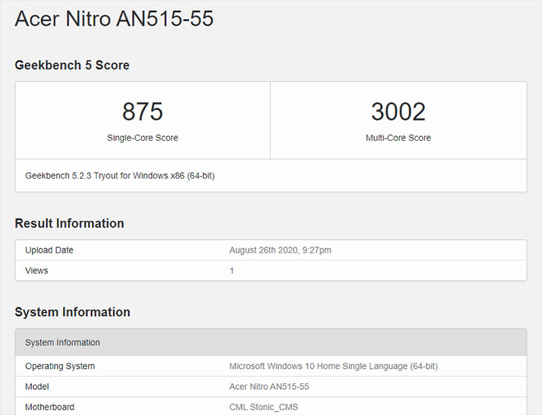542x415 pixels.
Task: Click the Views row label
Action: [x=37, y=270]
